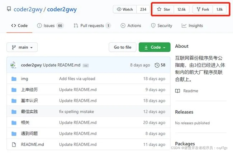Open the coder2gwy repository name link

point(62,9)
